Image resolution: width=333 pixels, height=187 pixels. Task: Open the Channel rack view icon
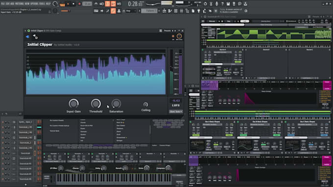pyautogui.click(x=176, y=11)
